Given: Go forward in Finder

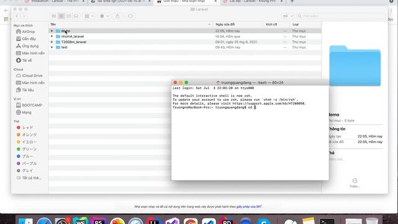Looking at the screenshot, I should [x=24, y=16].
